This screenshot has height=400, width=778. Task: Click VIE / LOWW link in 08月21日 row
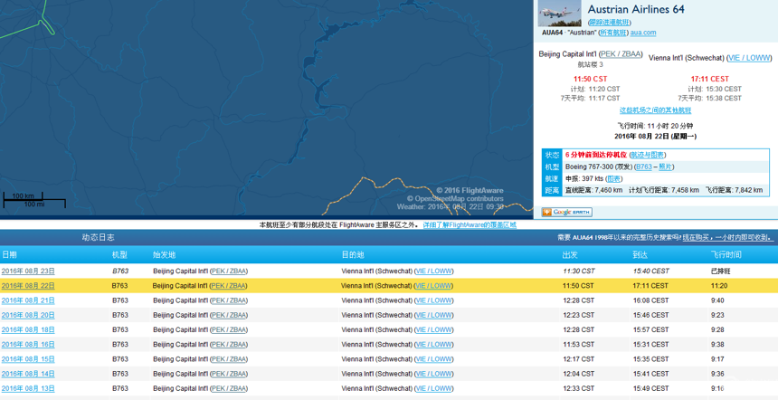433,300
